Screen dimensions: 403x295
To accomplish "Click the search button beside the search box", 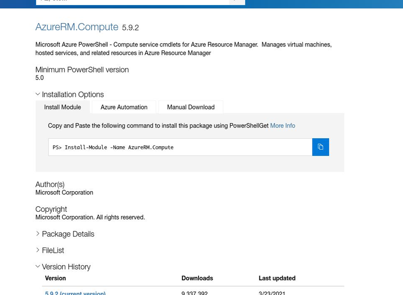I will 237,2.
